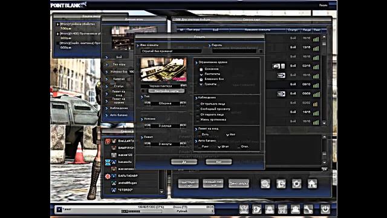Screen dimensions: 387x218
Task: Click Люди column header in room list
Action: point(307,30)
